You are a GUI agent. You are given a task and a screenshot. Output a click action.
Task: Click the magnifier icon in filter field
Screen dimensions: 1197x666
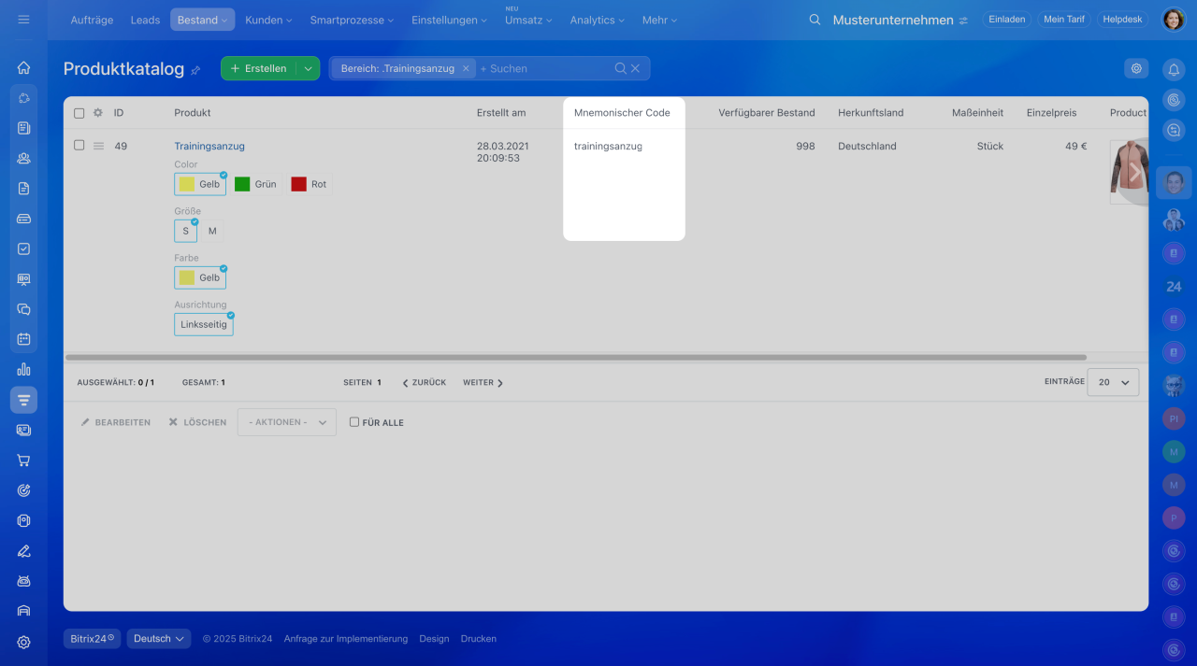tap(620, 68)
